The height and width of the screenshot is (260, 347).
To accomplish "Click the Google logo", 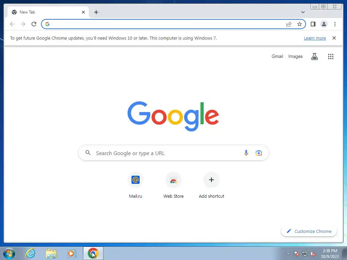I will (x=173, y=116).
